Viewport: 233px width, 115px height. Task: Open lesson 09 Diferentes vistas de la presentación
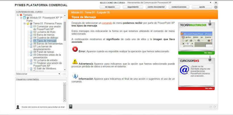pos(47,56)
